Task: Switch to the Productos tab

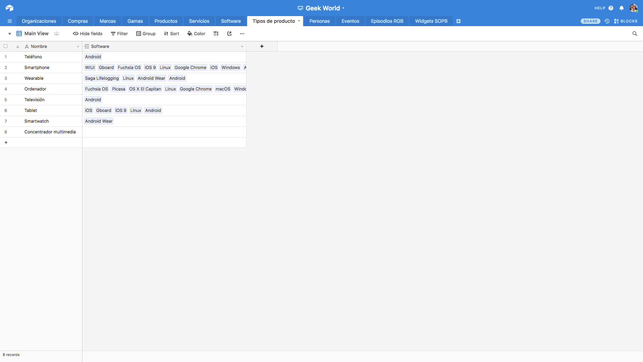Action: click(x=166, y=21)
